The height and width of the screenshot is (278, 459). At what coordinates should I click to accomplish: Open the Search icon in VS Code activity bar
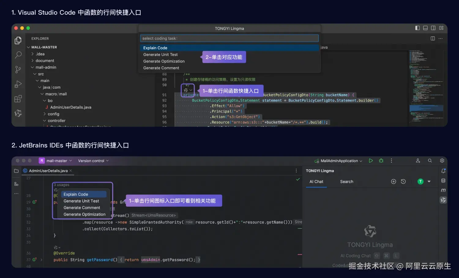18,55
